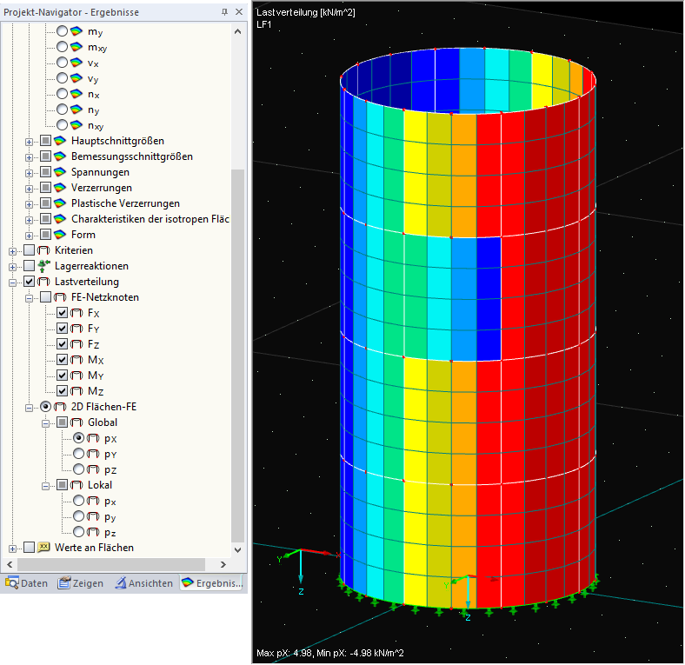Image resolution: width=685 pixels, height=665 pixels.
Task: Collapse the FE-Netzknoten tree node
Action: click(x=30, y=297)
